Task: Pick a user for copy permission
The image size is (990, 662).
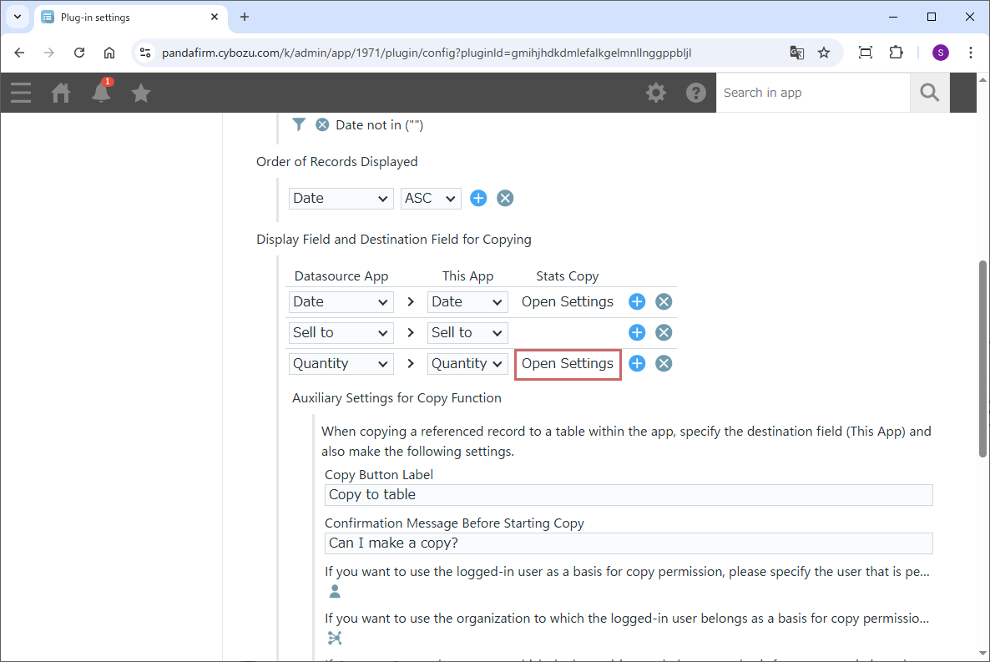Action: coord(335,592)
